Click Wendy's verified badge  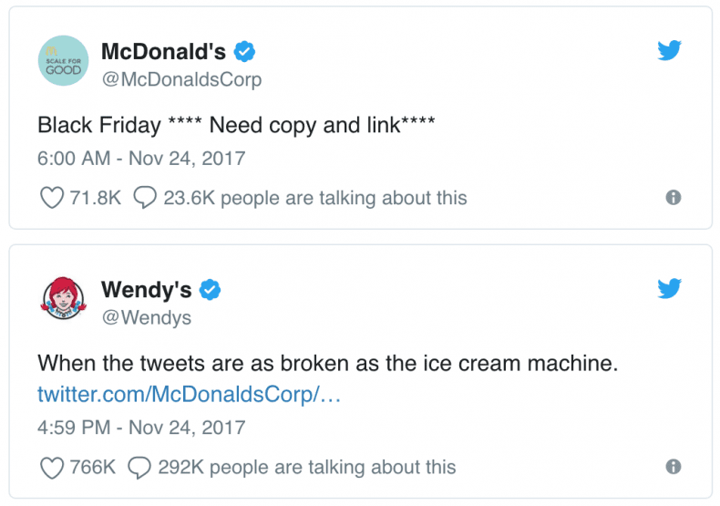click(x=211, y=290)
